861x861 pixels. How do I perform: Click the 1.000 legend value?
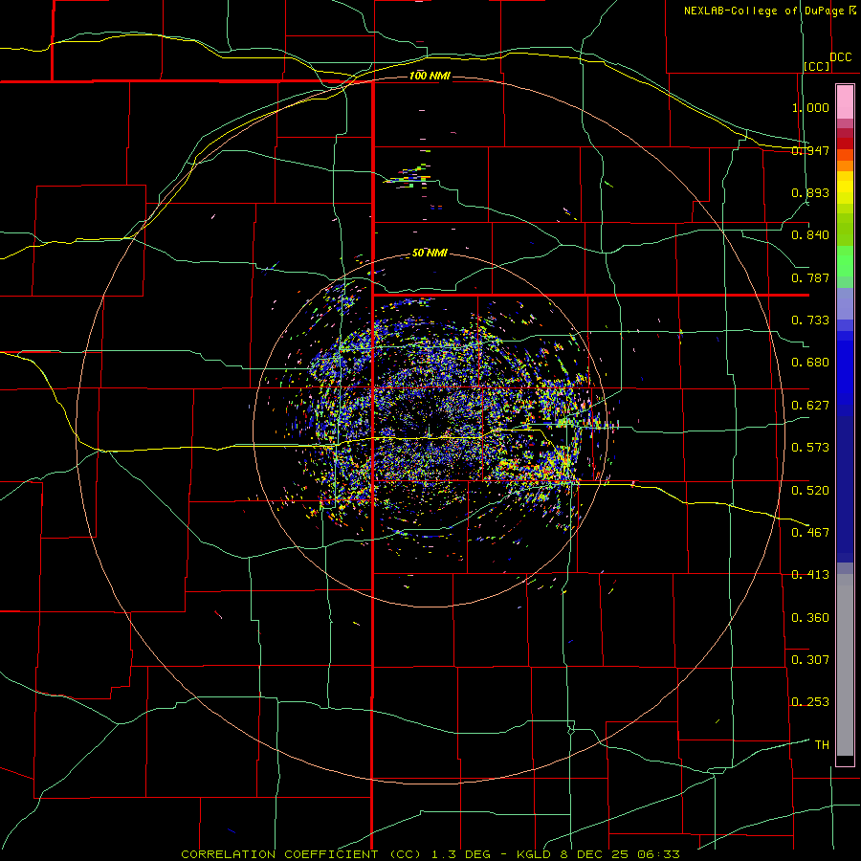coord(810,107)
